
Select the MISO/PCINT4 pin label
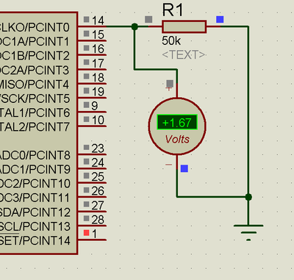tap(35, 85)
